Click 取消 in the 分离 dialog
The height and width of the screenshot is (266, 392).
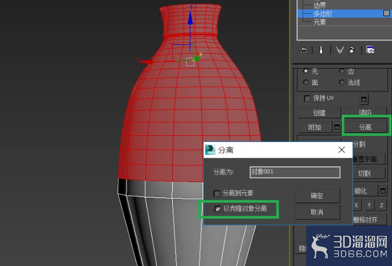coord(317,212)
